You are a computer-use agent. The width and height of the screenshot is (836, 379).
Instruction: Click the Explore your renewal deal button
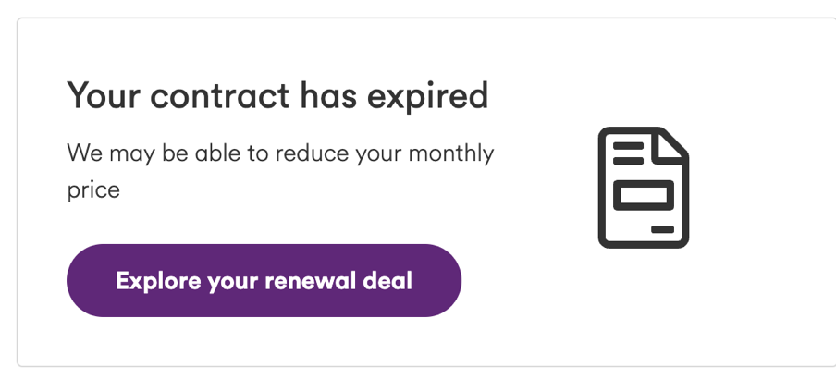pos(264,280)
